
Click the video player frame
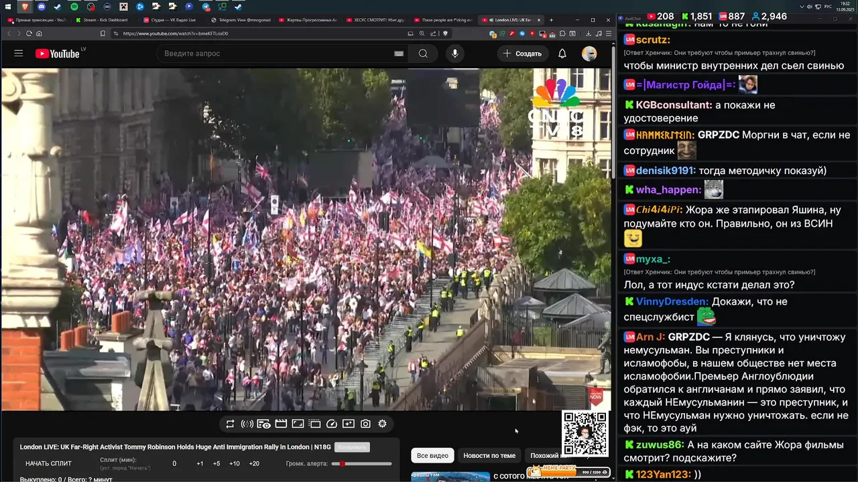pyautogui.click(x=306, y=239)
